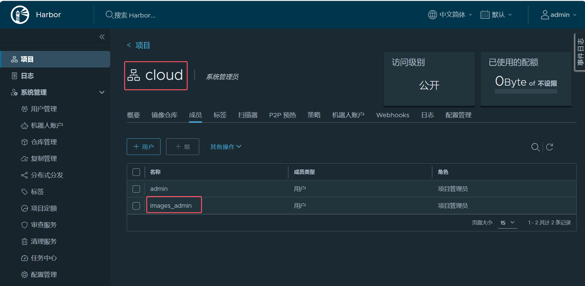
Task: Open the 中文简体 language dropdown
Action: (450, 15)
